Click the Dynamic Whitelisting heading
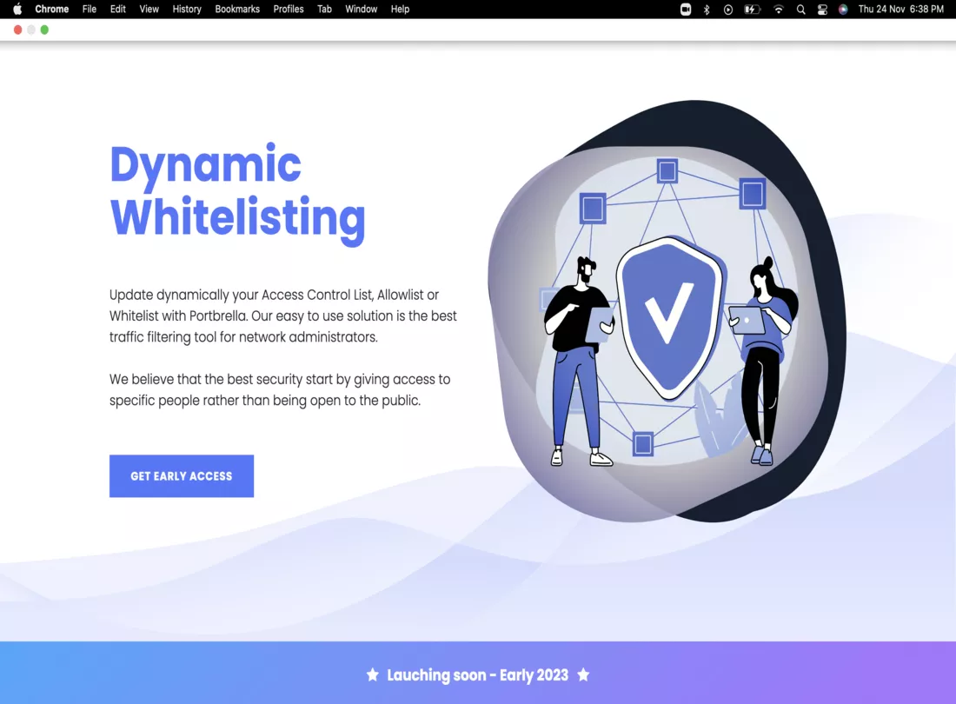The image size is (956, 704). coord(237,191)
